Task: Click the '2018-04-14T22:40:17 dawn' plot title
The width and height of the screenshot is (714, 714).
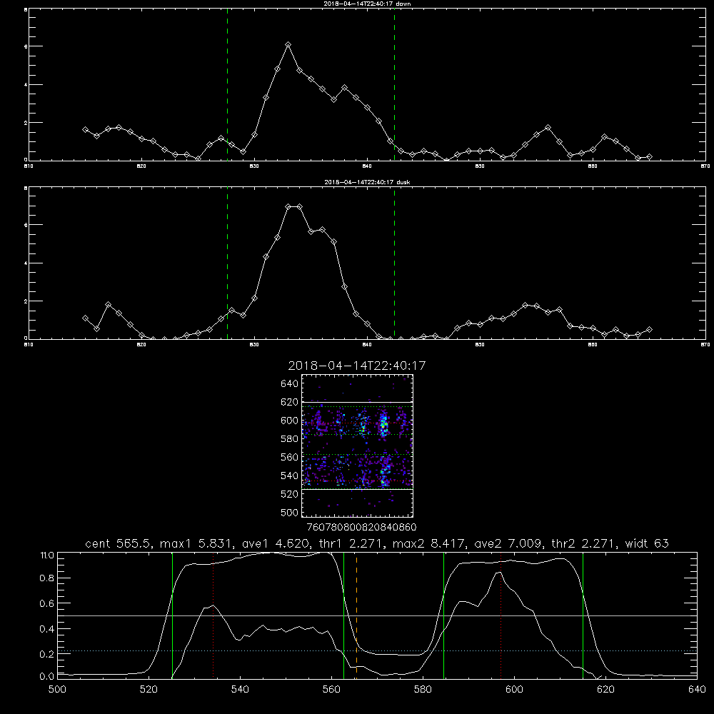Action: 367,3
